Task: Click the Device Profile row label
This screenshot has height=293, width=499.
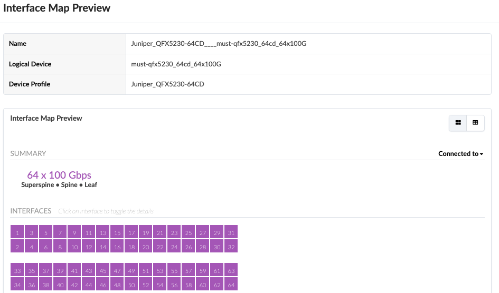Action: pos(30,84)
